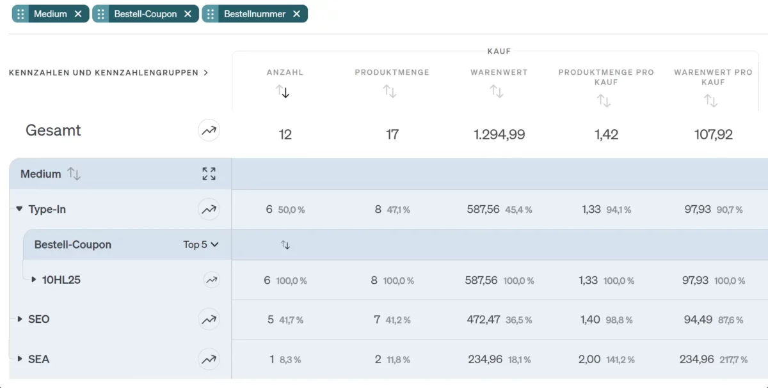
Task: Grab the Bestell-Coupon chip drag handle
Action: click(101, 14)
